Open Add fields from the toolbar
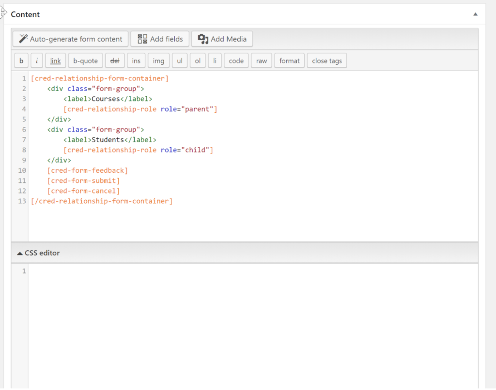 (x=160, y=39)
